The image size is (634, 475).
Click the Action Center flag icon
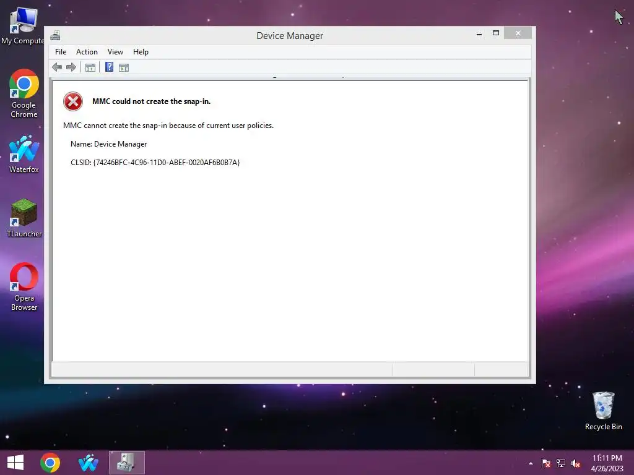pos(546,463)
